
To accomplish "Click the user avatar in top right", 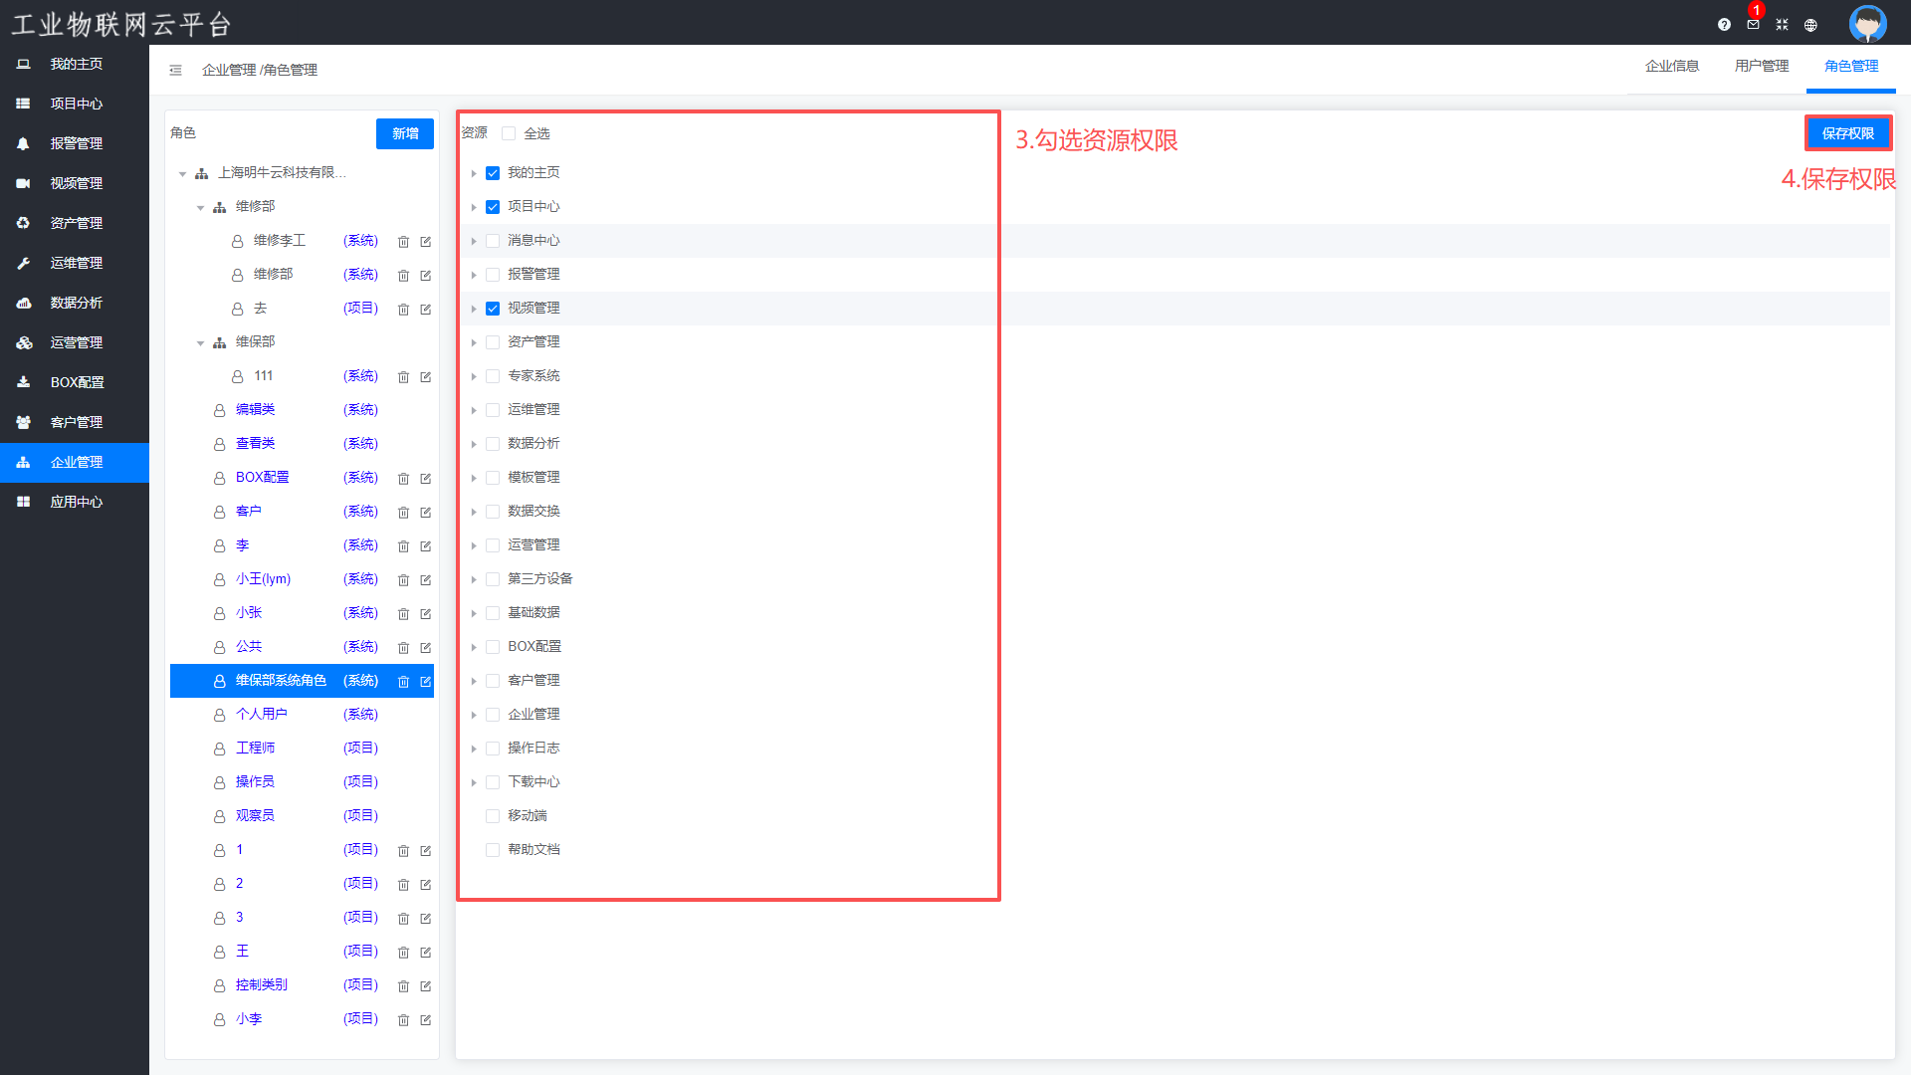I will coord(1867,23).
